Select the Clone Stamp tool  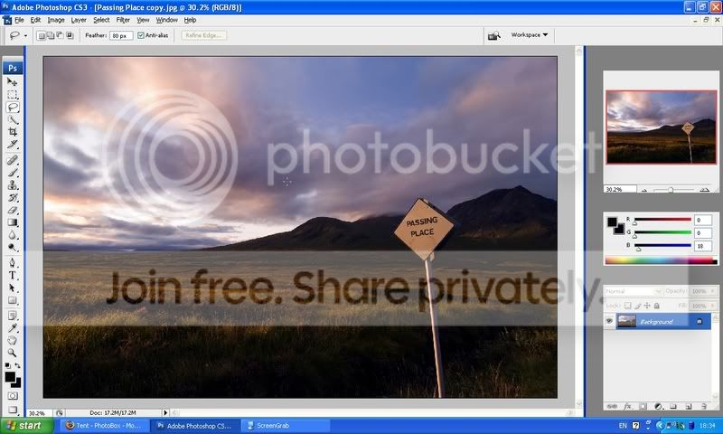[13, 171]
